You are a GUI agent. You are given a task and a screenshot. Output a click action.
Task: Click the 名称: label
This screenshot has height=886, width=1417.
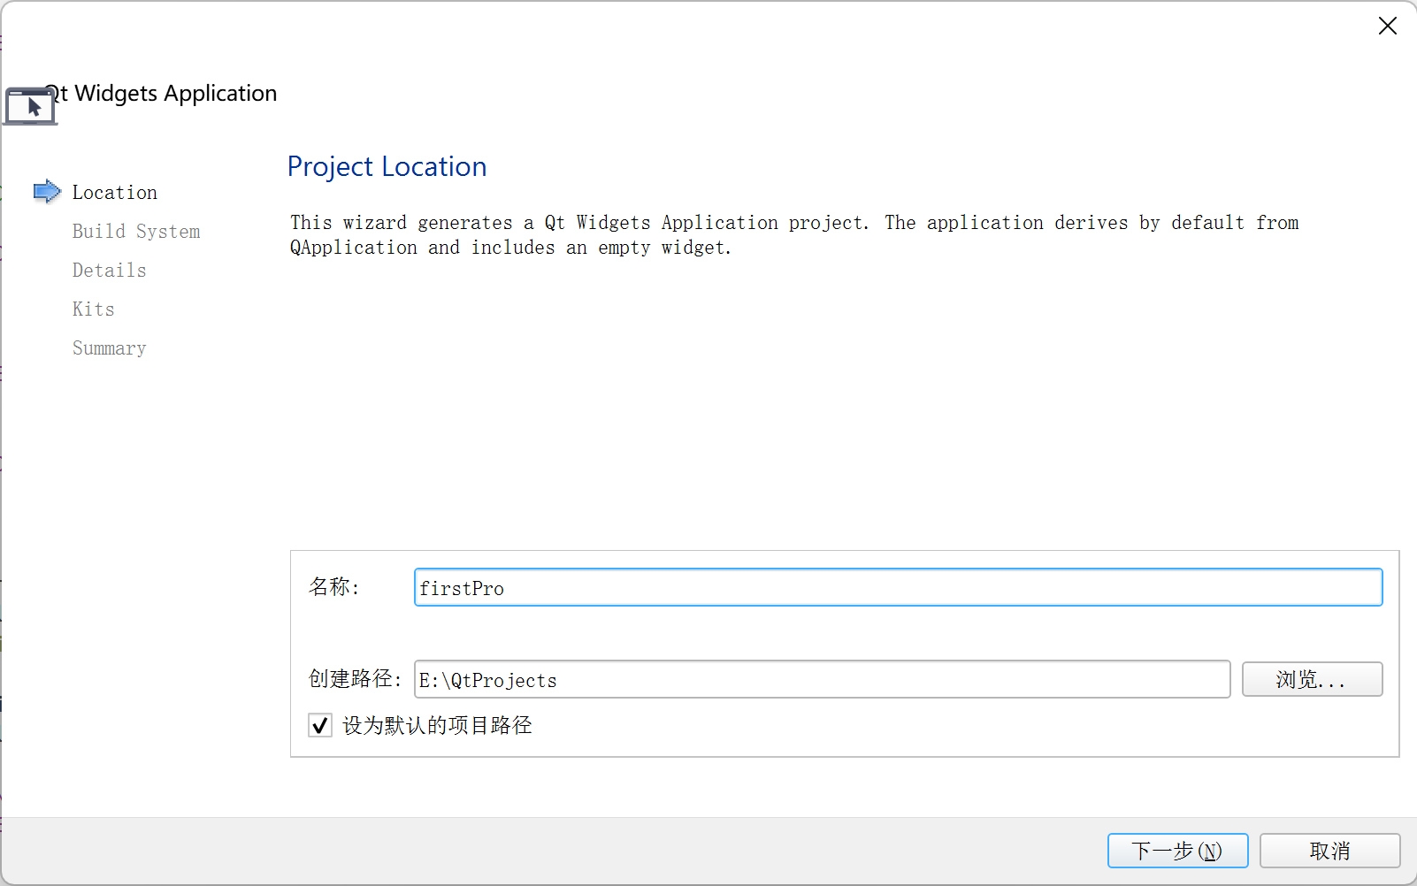coord(334,587)
